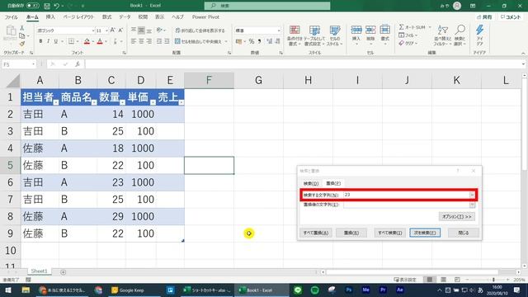The image size is (528, 297).
Task: Toggle middle align
Action: point(141,31)
